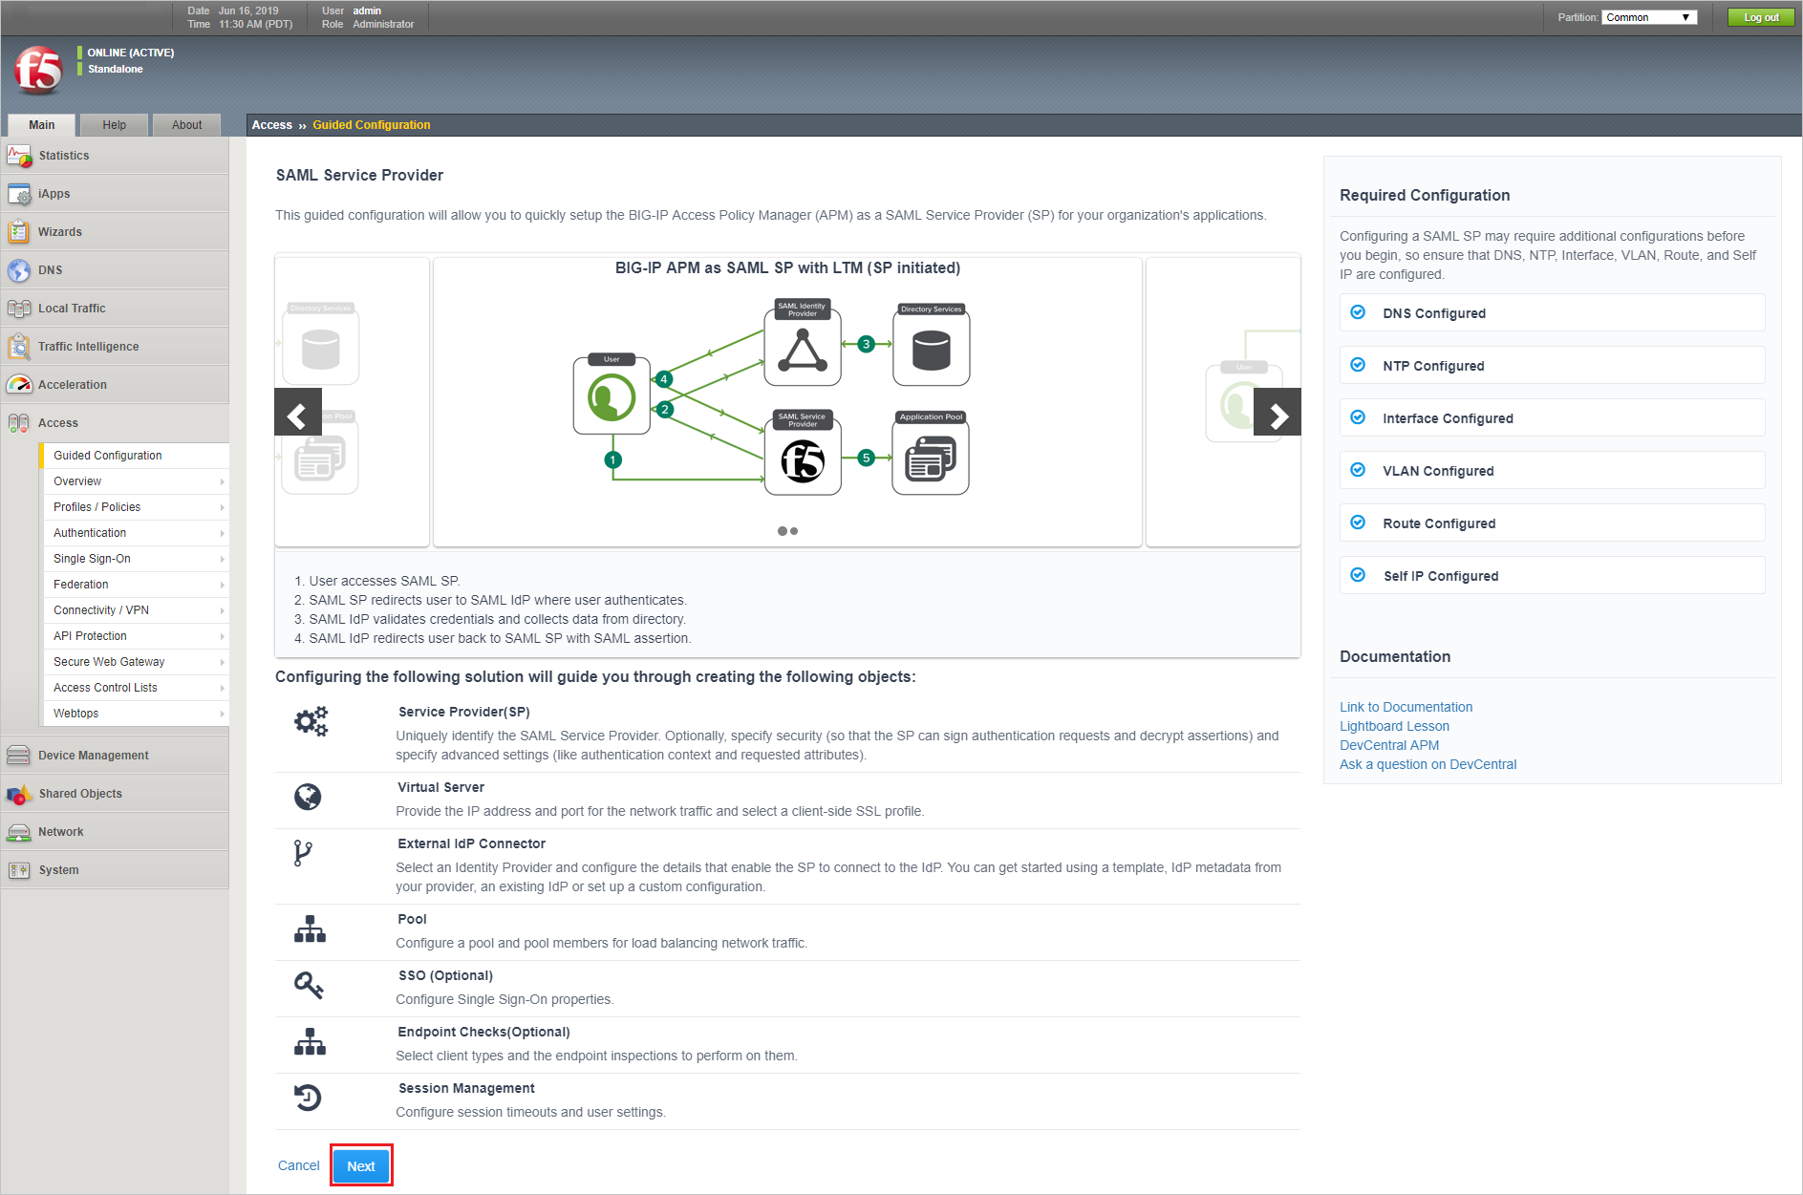Click the Session Management history icon
The width and height of the screenshot is (1803, 1195).
(308, 1098)
